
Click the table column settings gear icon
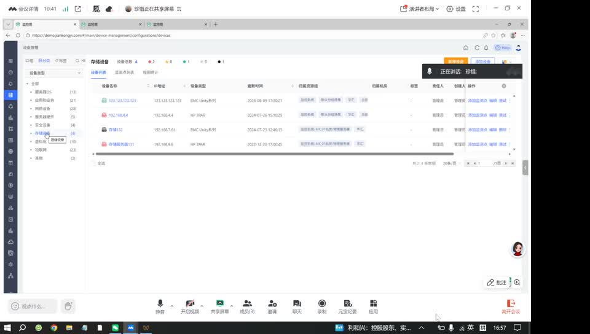coord(504,86)
